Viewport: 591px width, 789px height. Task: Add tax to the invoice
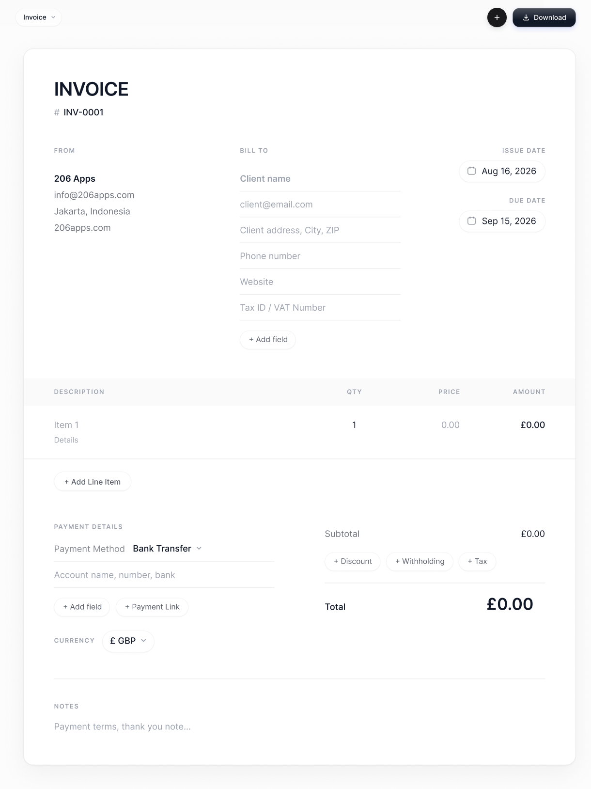point(477,561)
